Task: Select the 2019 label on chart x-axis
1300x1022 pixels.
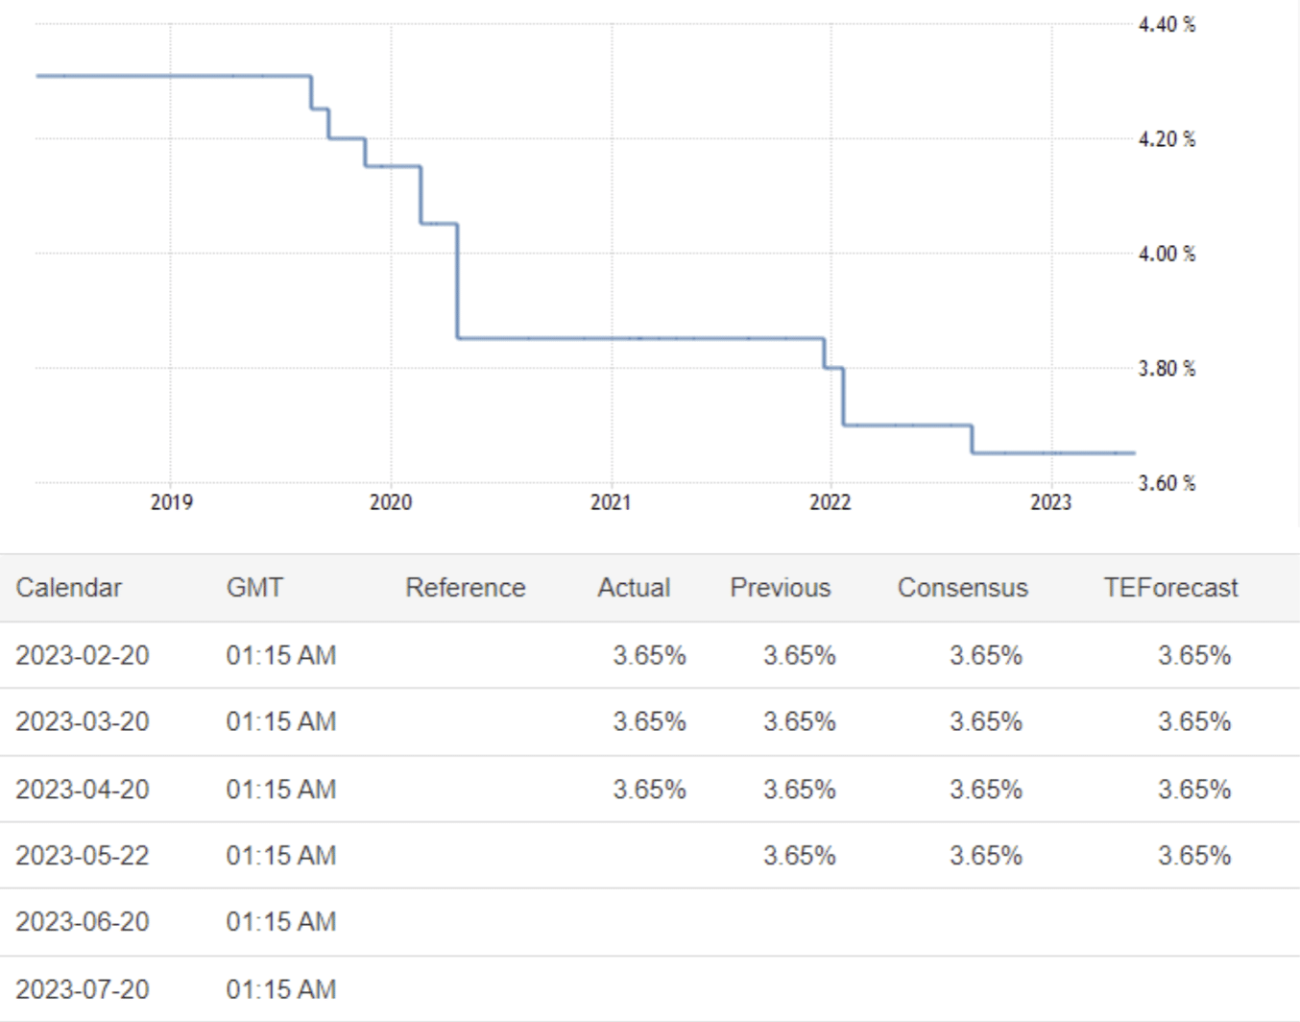Action: 171,502
